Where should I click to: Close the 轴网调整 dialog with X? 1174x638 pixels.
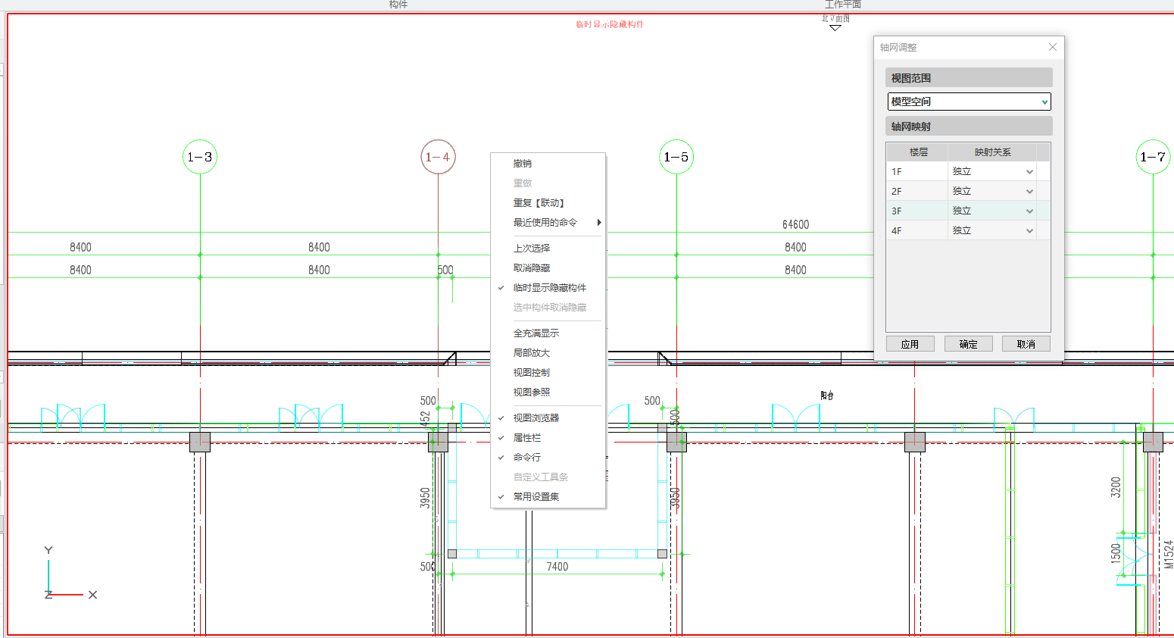(x=1052, y=47)
